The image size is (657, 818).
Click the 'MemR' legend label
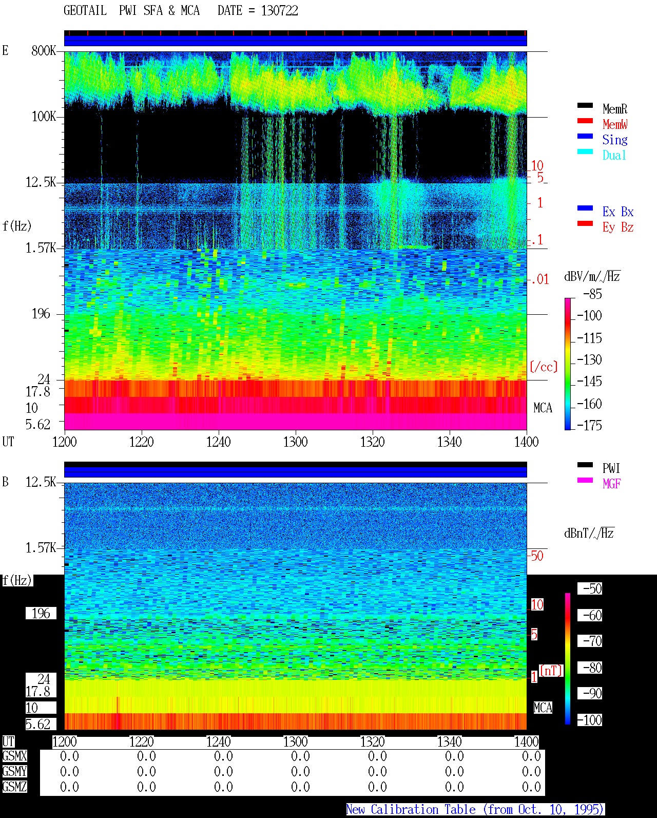click(x=615, y=109)
